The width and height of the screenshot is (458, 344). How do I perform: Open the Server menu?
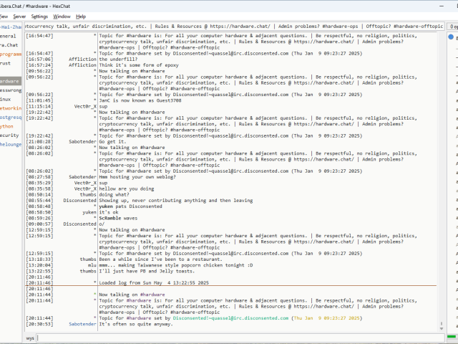[19, 16]
